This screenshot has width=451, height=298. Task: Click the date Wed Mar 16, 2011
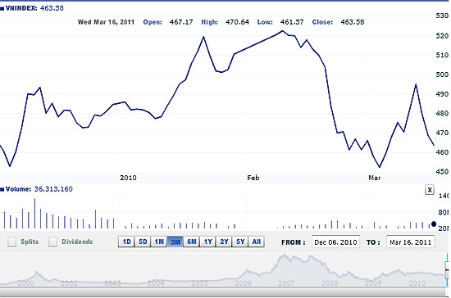106,22
